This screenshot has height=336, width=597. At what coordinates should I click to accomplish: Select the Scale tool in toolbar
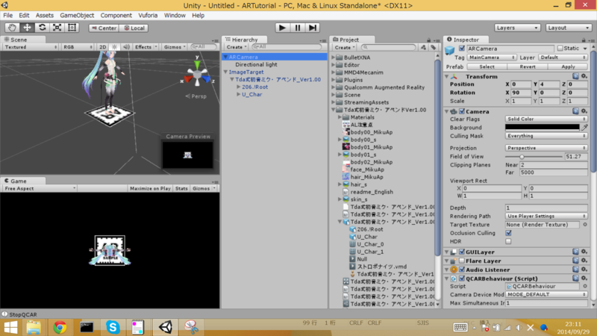[57, 28]
